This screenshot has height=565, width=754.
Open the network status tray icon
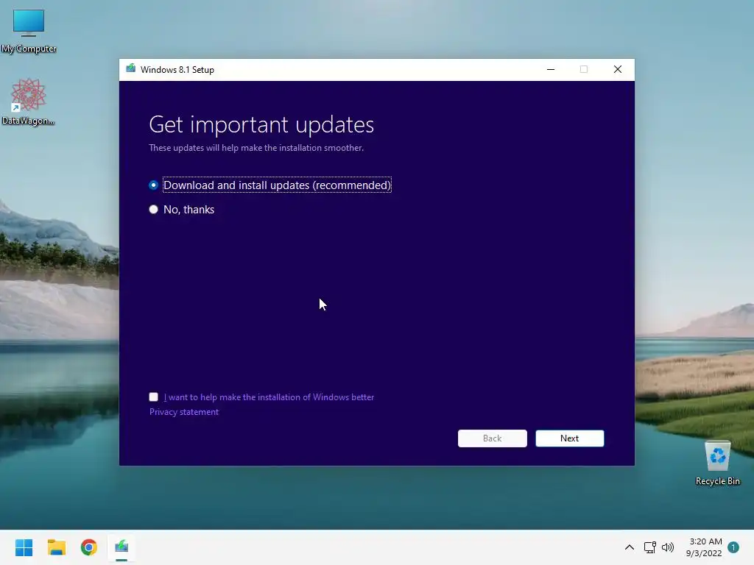pyautogui.click(x=649, y=547)
